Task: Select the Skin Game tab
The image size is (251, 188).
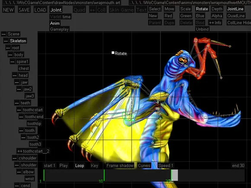Action: pos(122,10)
